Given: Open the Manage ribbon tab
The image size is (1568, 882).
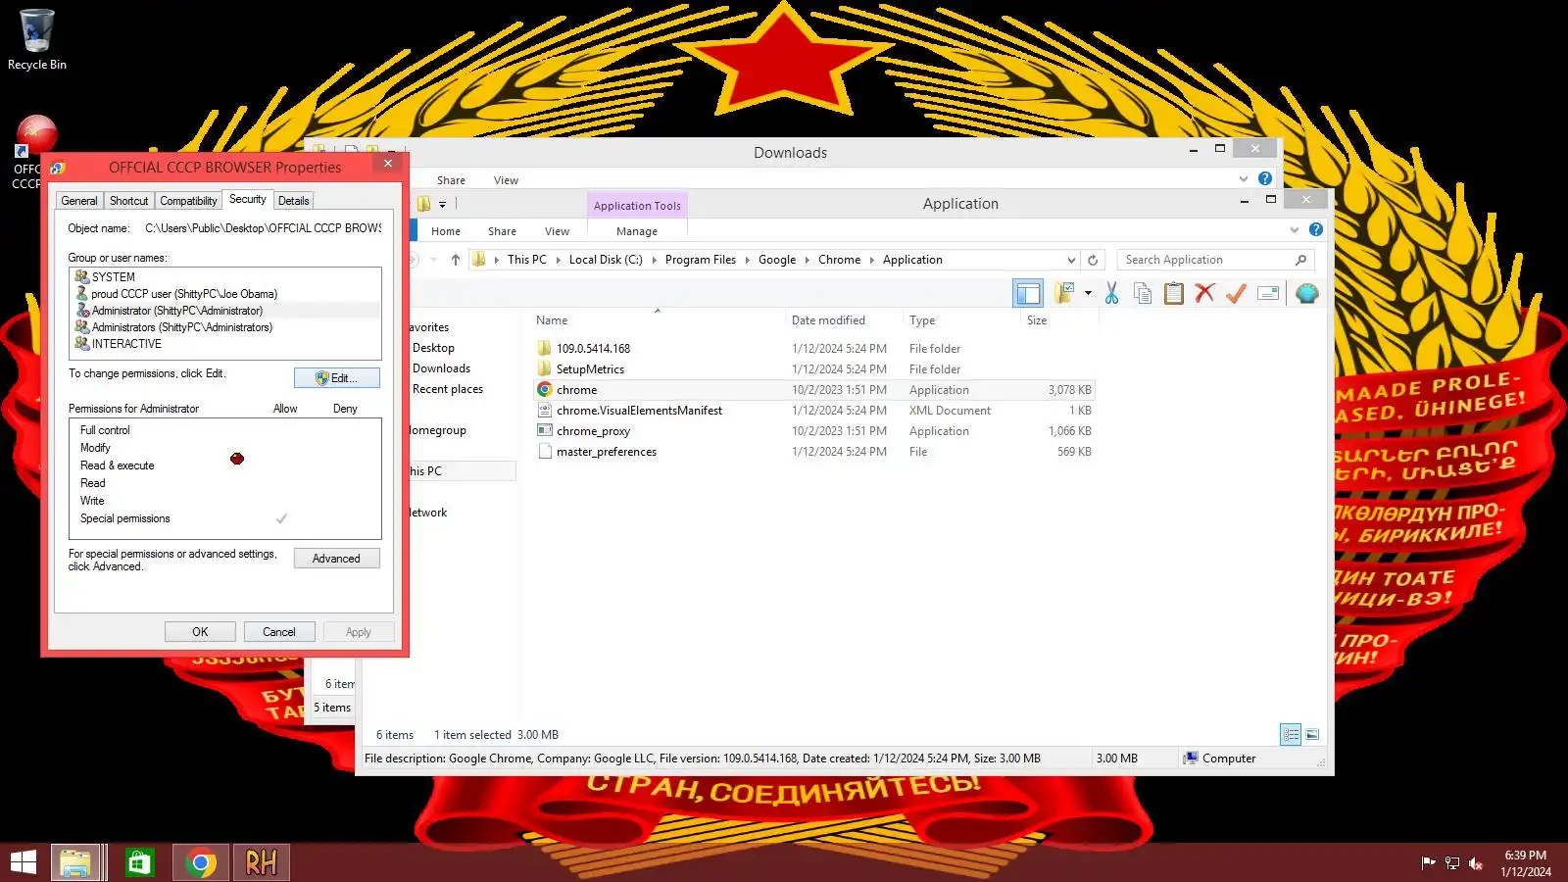Looking at the screenshot, I should click(637, 231).
